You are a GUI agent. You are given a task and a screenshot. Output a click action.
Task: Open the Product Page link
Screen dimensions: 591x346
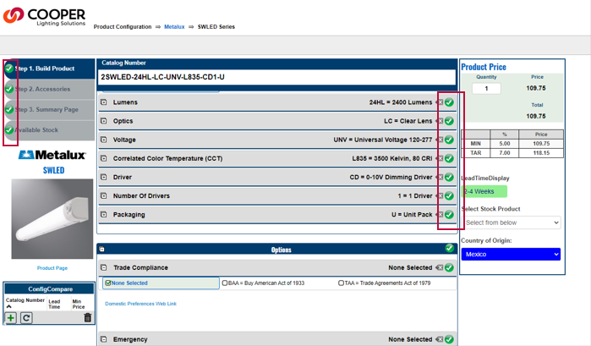coord(52,268)
